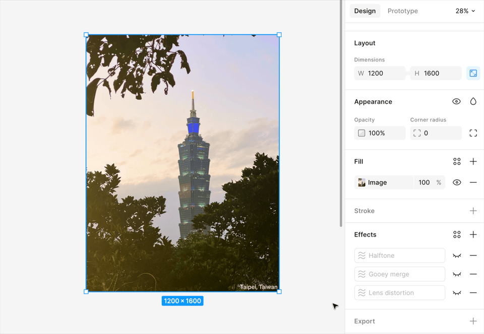The width and height of the screenshot is (484, 334).
Task: Click the bottom-left selection handle
Action: pos(86,292)
